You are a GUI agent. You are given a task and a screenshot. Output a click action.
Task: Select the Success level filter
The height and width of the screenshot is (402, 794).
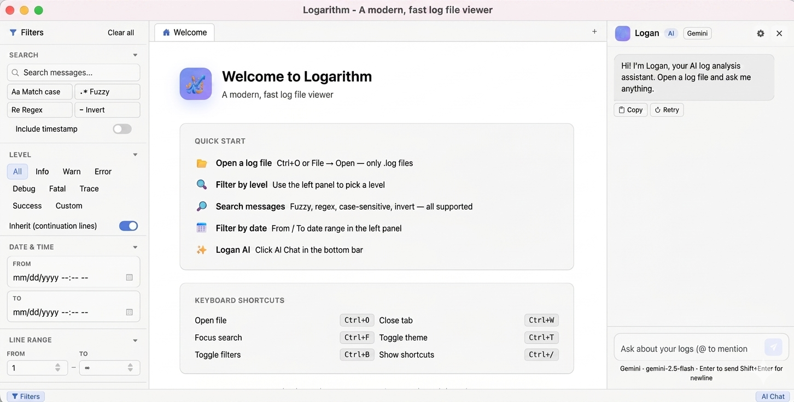[27, 206]
